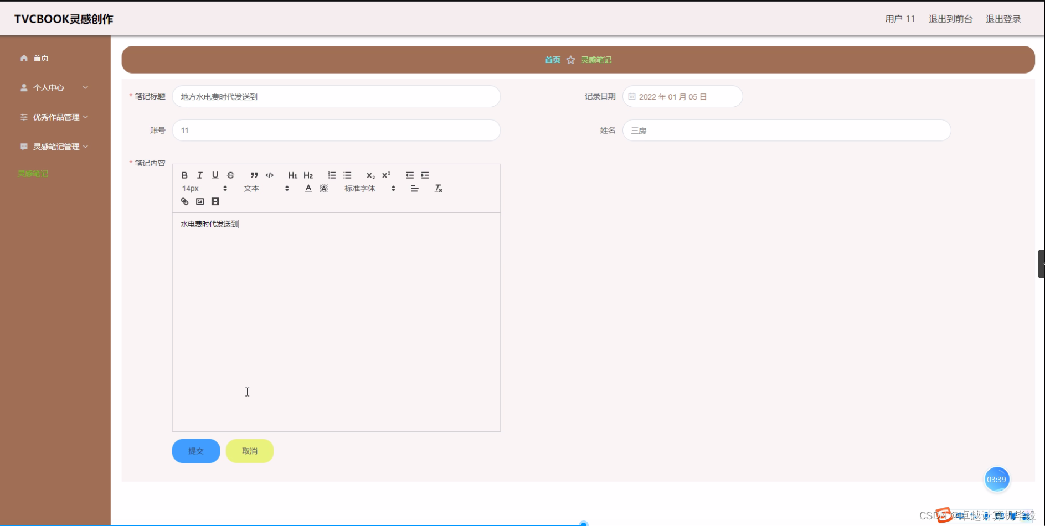
Task: Open the font color picker
Action: click(x=308, y=189)
